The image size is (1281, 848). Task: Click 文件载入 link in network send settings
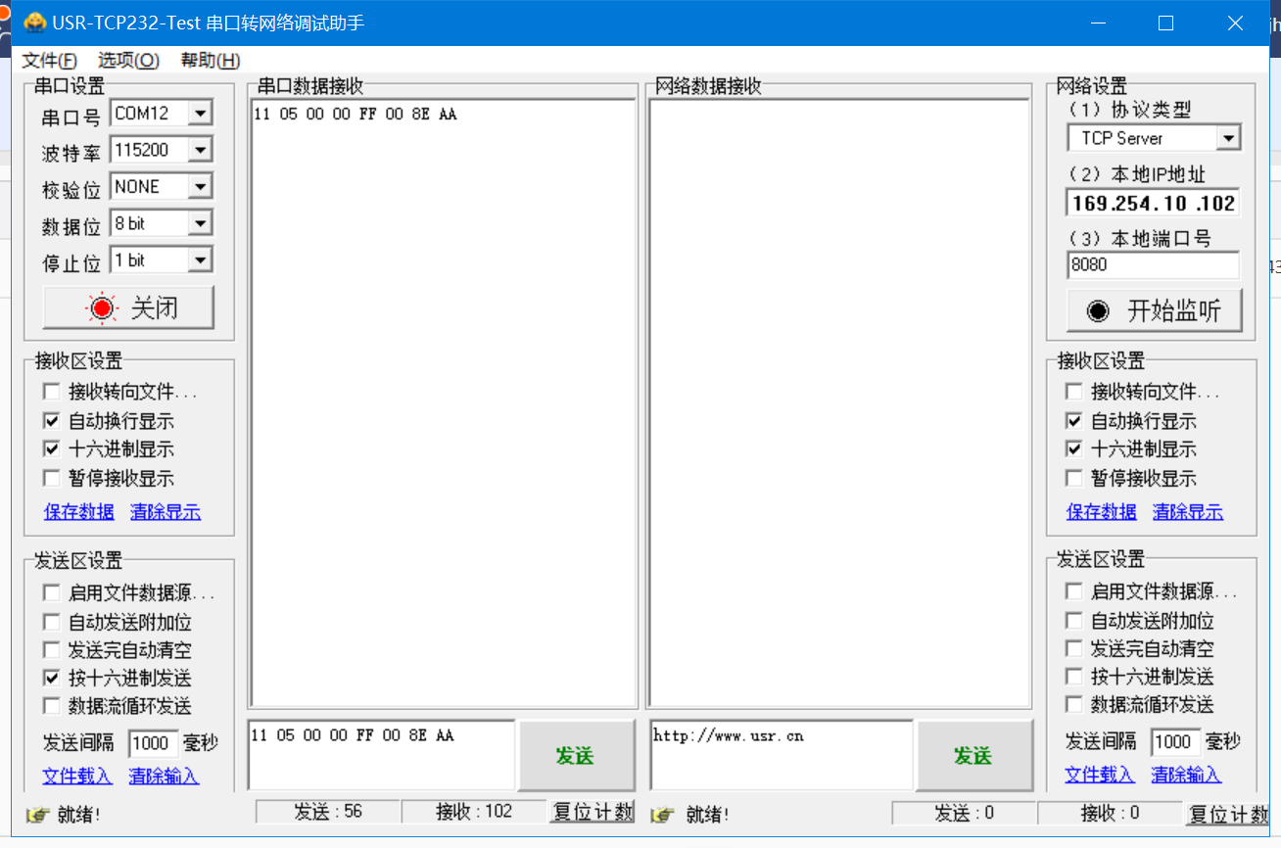1100,776
